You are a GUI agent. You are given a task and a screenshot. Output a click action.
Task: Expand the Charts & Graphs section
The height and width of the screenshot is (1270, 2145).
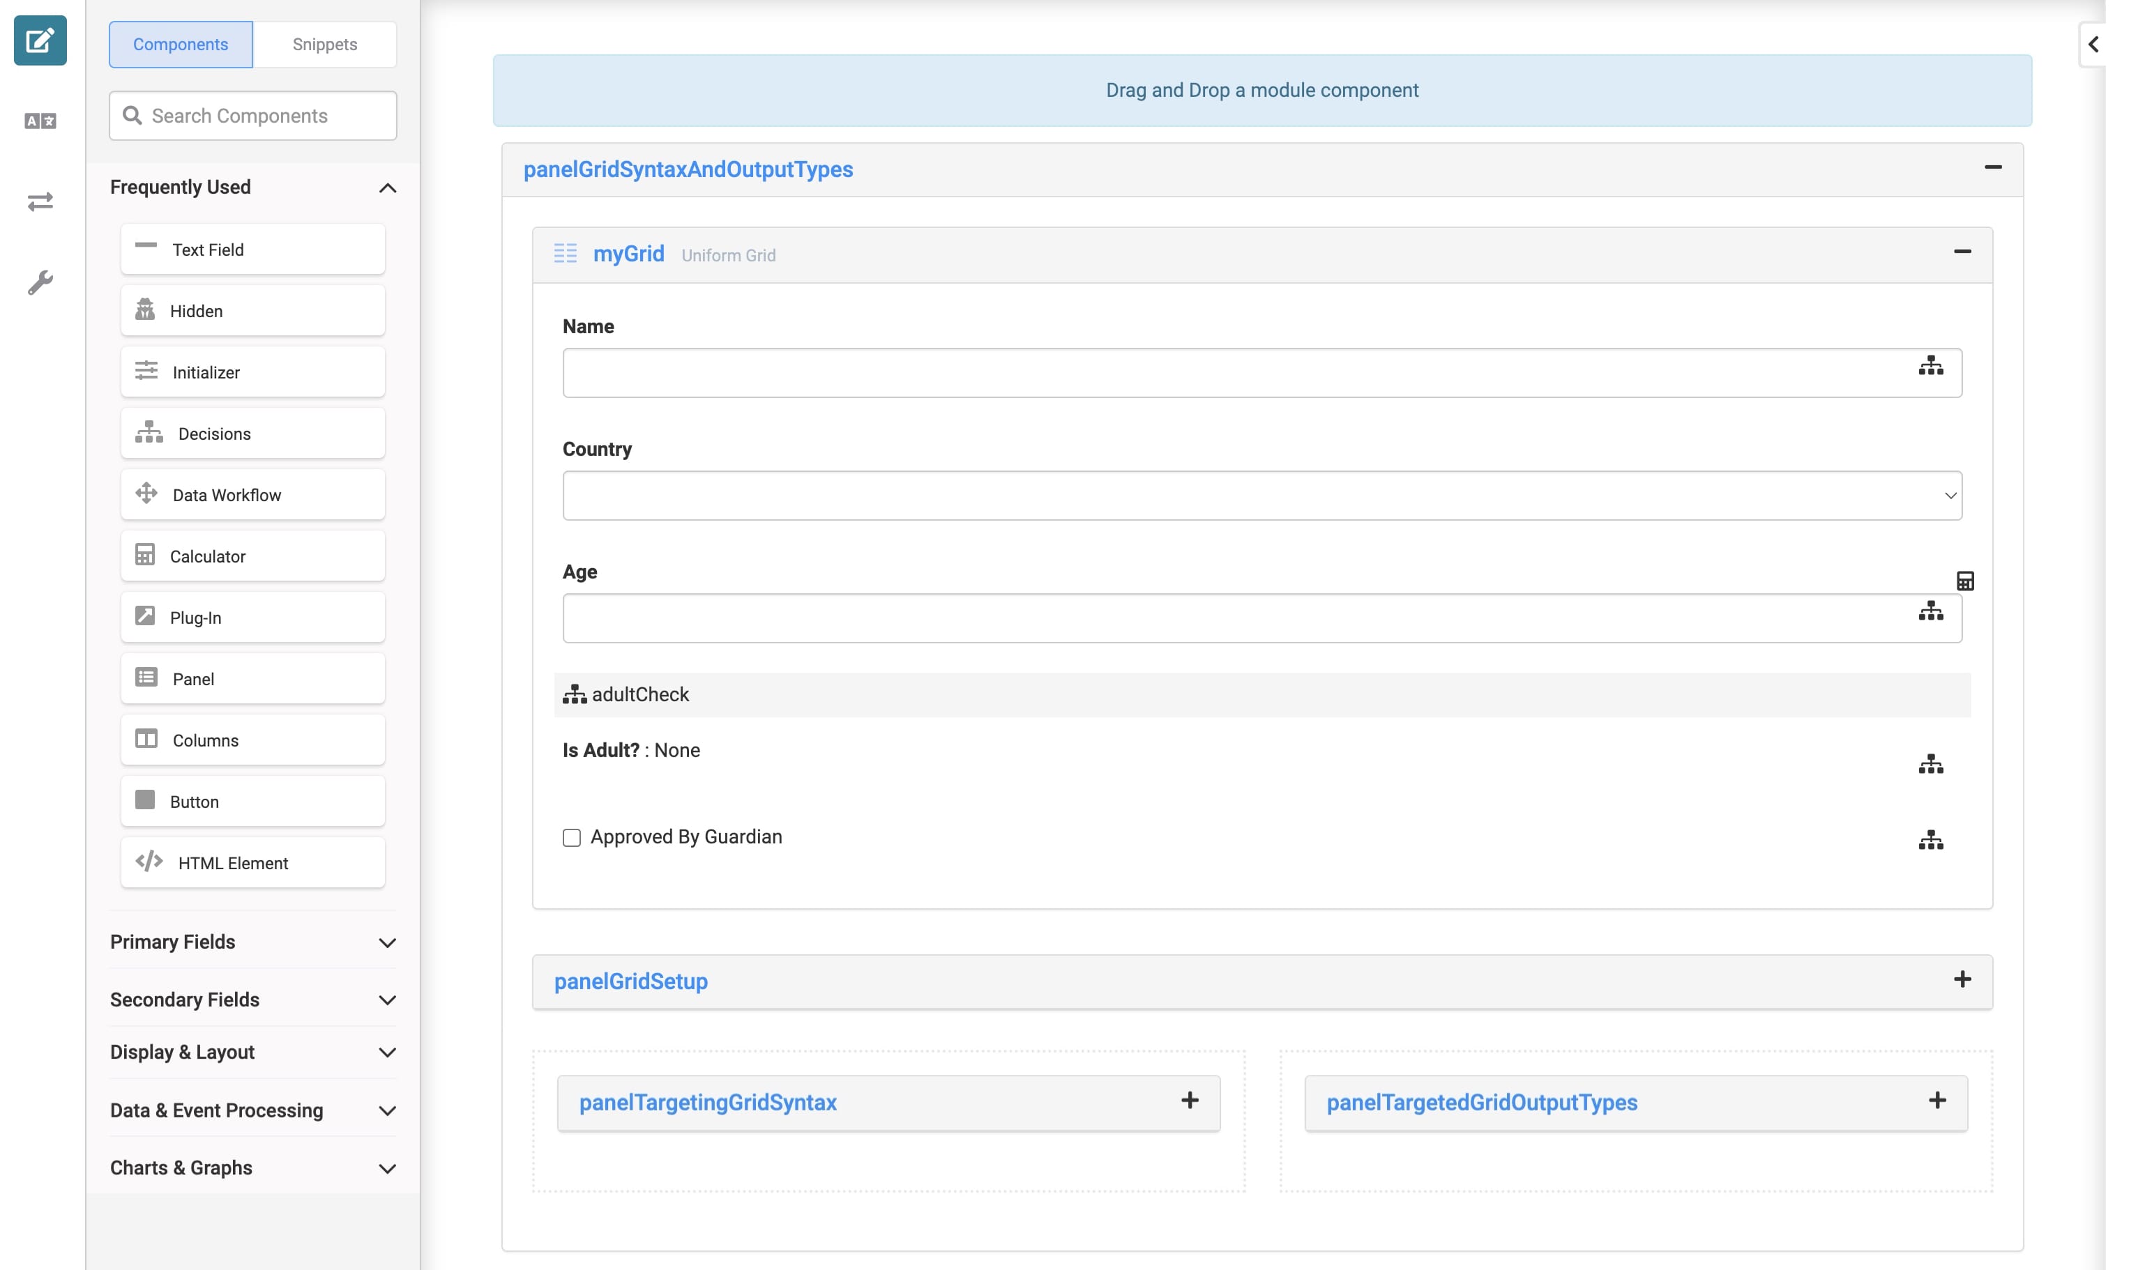388,1168
